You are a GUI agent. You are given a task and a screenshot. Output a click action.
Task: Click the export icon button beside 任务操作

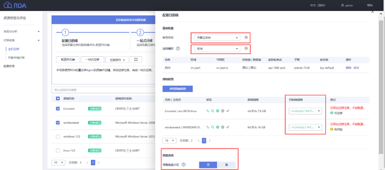point(136,60)
